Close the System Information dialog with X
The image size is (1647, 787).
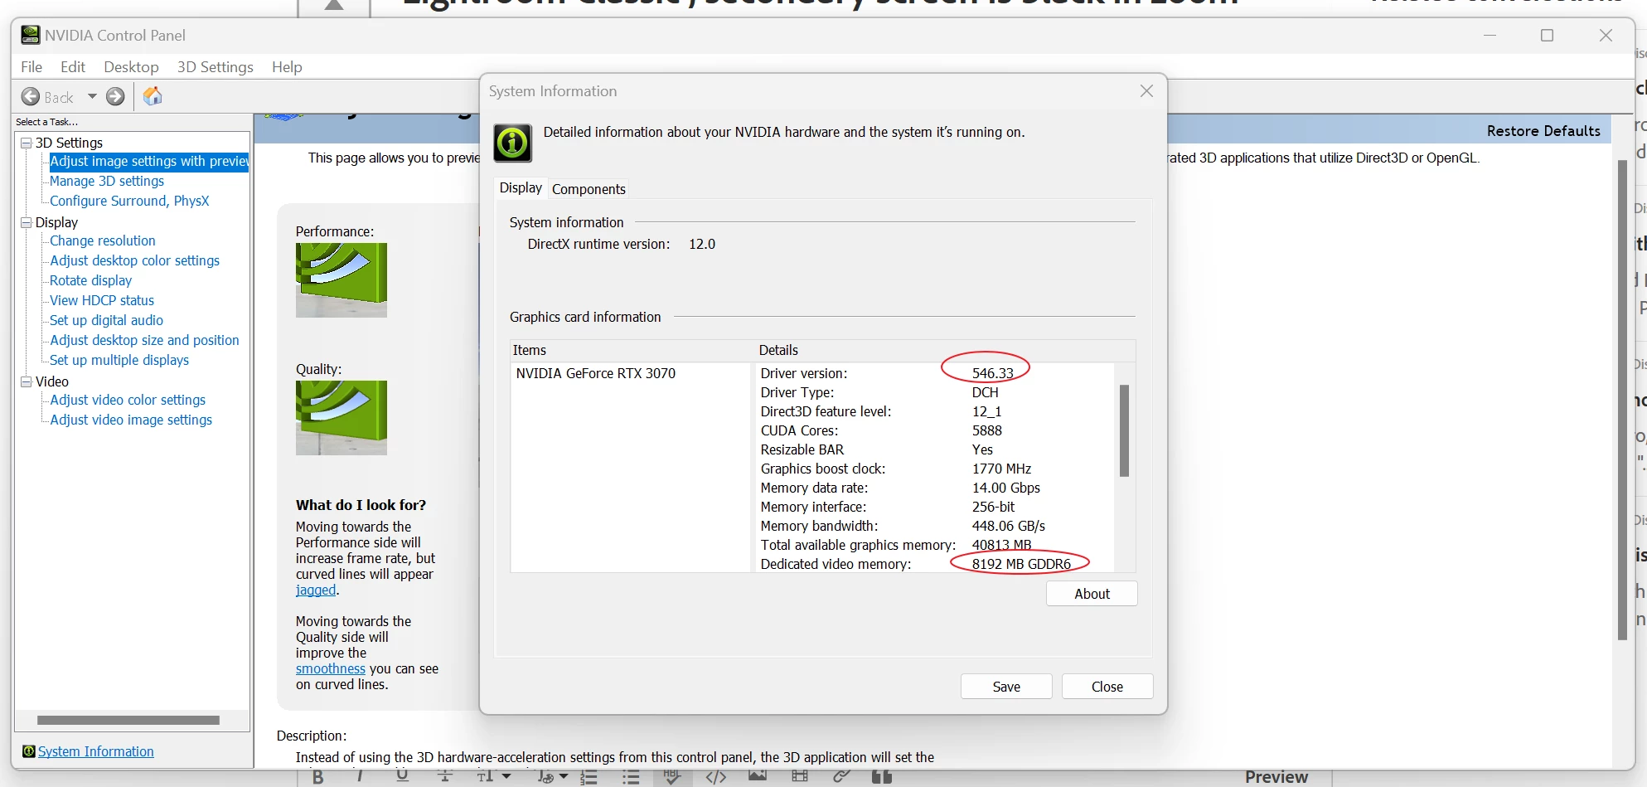(x=1146, y=91)
